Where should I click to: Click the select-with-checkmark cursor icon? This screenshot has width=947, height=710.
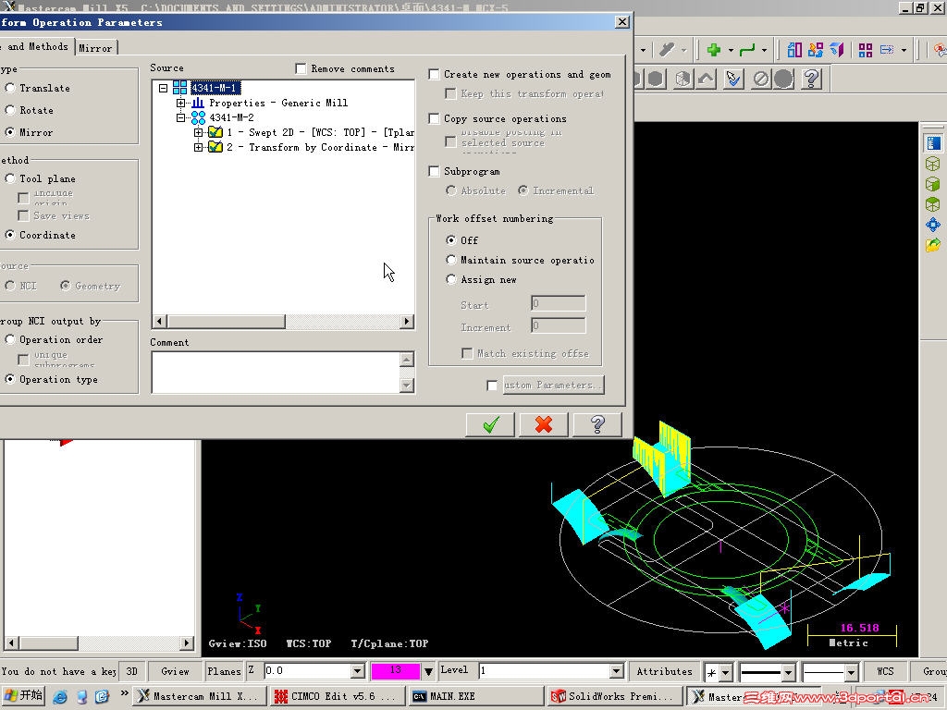(733, 80)
